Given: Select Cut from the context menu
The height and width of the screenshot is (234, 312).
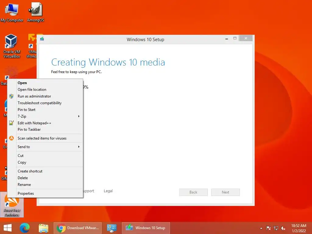Looking at the screenshot, I should 45,156.
